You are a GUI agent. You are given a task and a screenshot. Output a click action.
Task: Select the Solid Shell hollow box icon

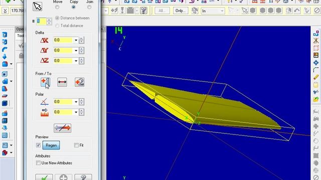tap(5, 74)
